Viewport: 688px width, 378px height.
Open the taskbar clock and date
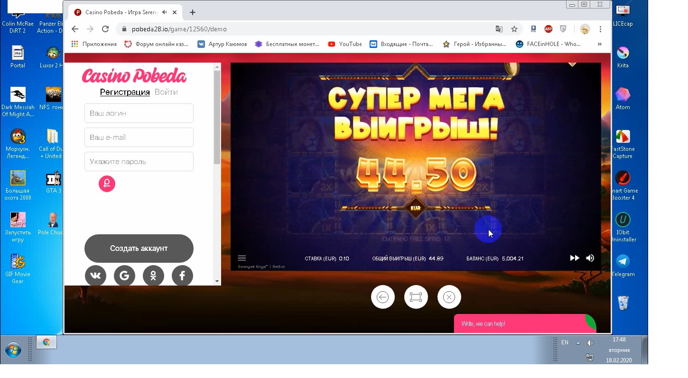pos(619,350)
